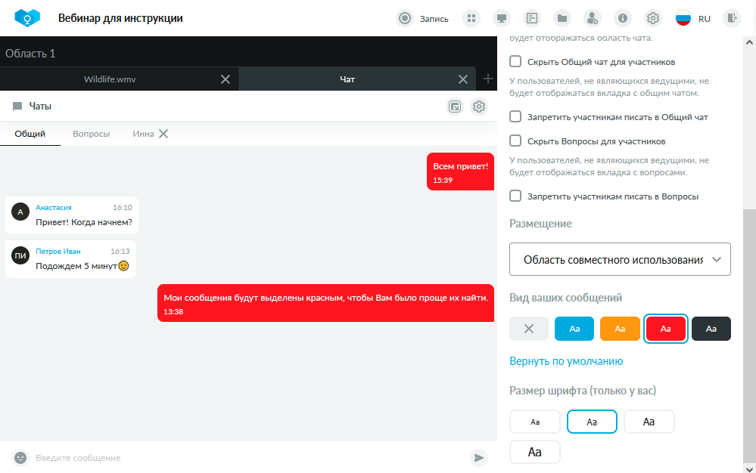Check Запретить участникам писать в Вопросы
Screen dimensions: 756x473
pyautogui.click(x=515, y=196)
